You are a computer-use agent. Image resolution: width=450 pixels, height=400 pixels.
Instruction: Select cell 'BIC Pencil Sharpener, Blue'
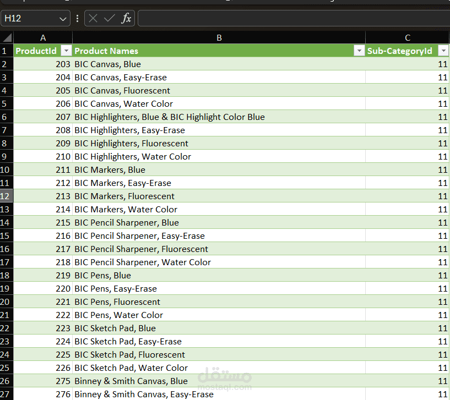pyautogui.click(x=219, y=222)
